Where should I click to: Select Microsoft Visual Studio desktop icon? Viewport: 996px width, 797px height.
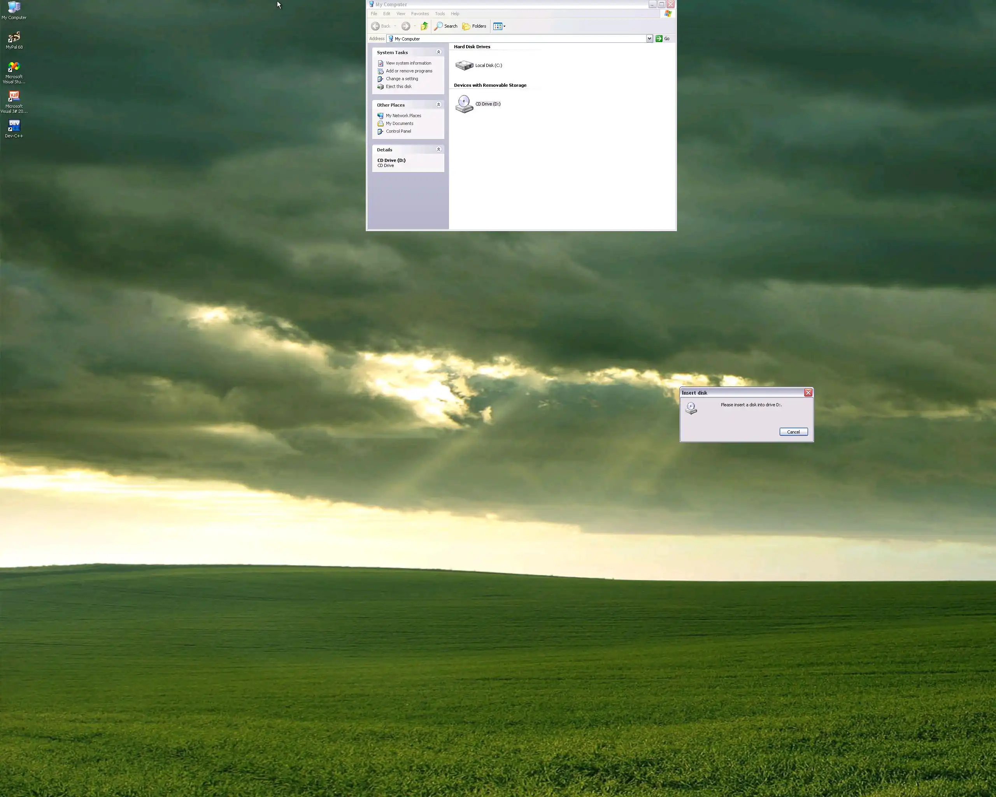pos(14,67)
